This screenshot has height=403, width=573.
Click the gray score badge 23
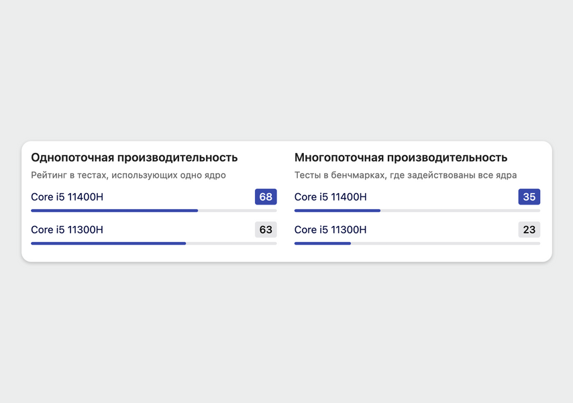click(529, 230)
